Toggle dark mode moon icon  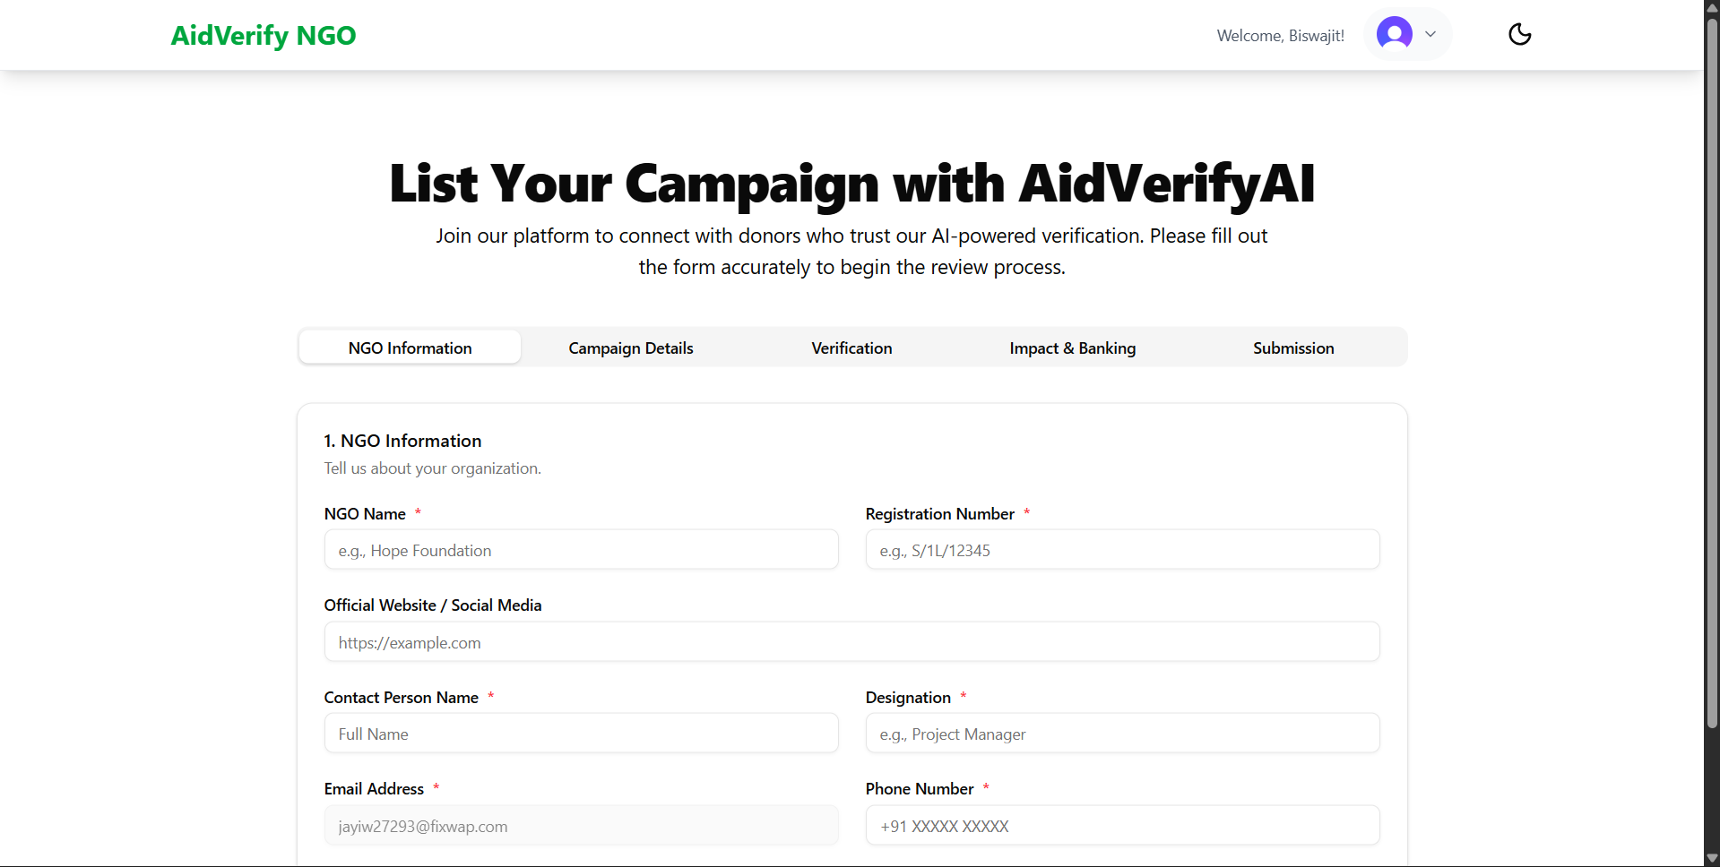[1519, 35]
